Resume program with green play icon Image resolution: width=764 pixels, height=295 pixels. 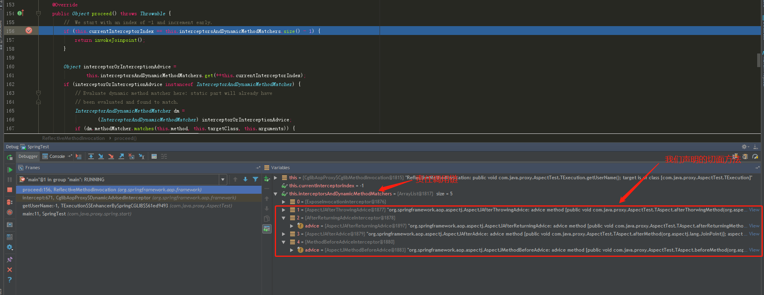pyautogui.click(x=10, y=170)
